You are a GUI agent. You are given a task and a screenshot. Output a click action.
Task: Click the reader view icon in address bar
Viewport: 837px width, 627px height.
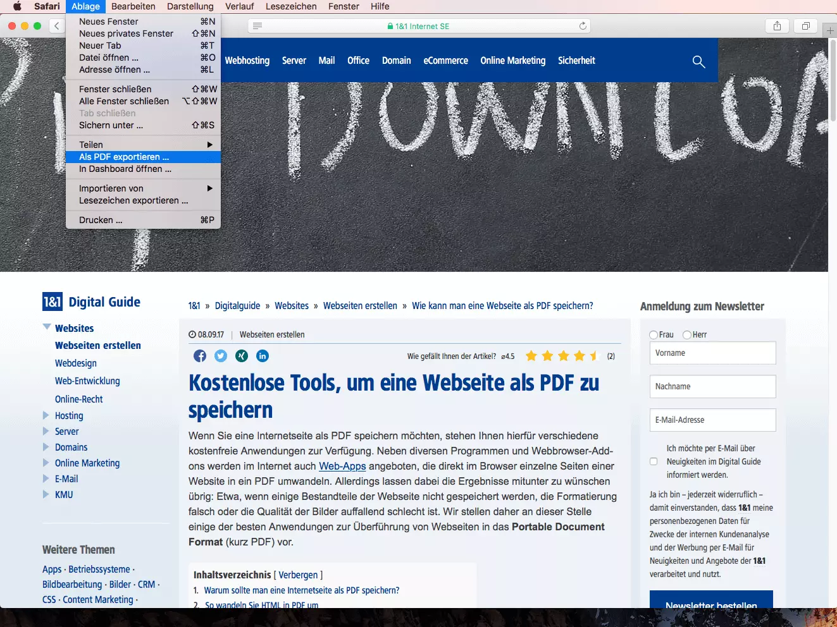[257, 26]
